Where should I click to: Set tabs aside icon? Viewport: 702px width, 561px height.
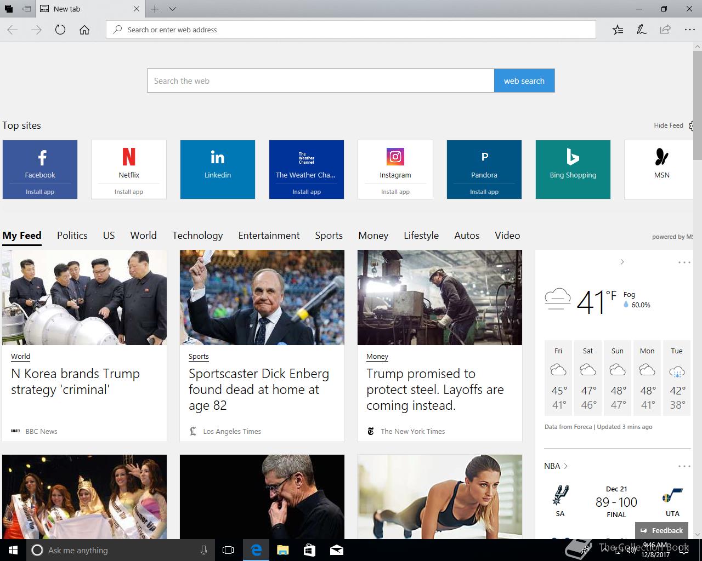click(x=26, y=9)
